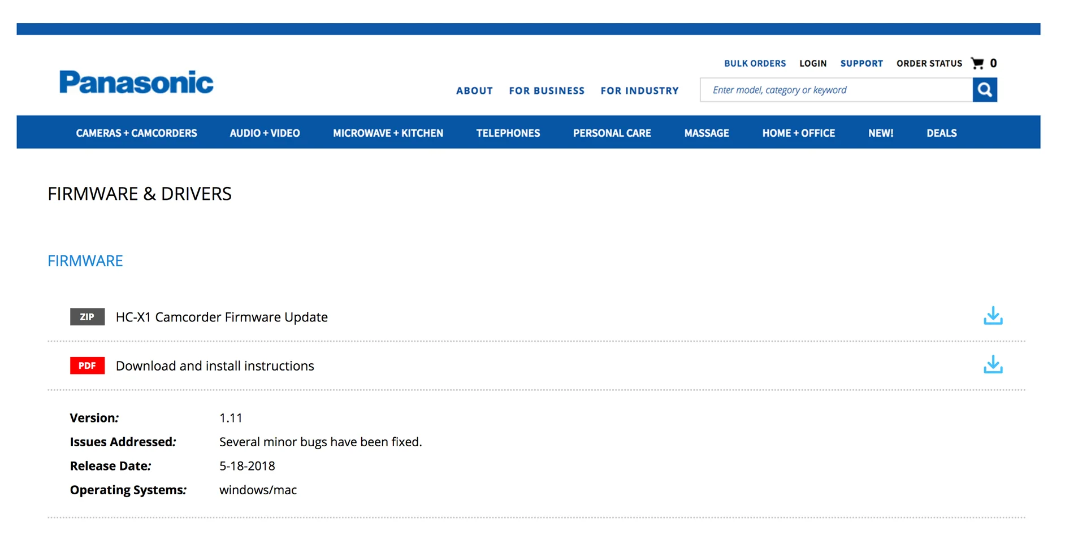Click the 'Version:' label

[94, 418]
